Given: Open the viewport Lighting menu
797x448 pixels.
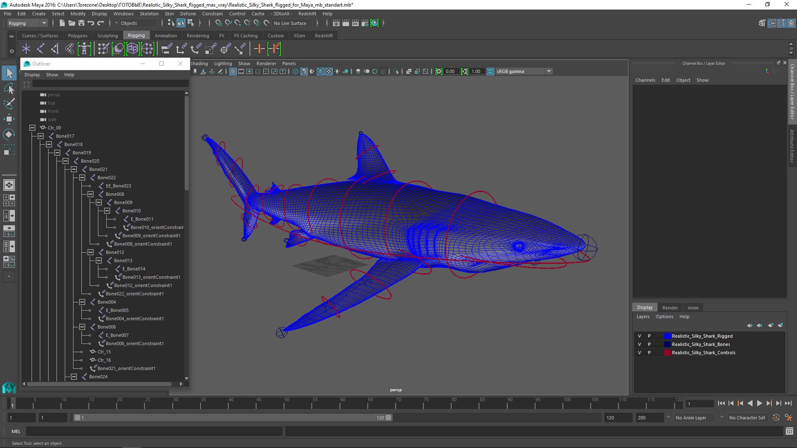Looking at the screenshot, I should [x=223, y=63].
